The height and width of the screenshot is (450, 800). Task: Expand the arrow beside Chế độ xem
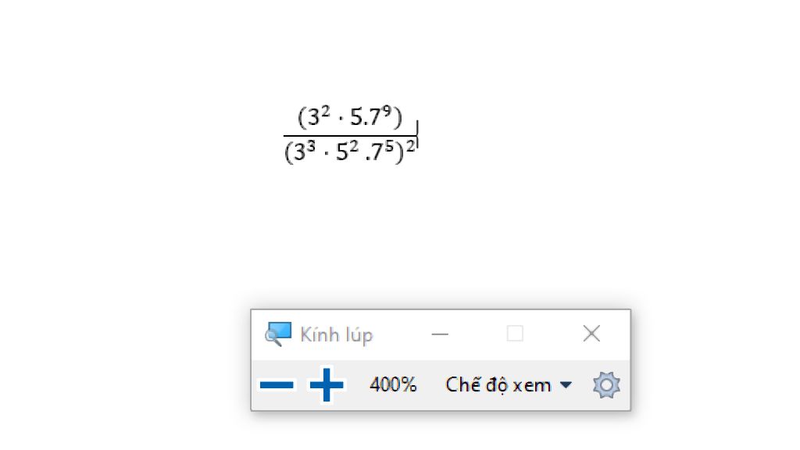coord(566,384)
